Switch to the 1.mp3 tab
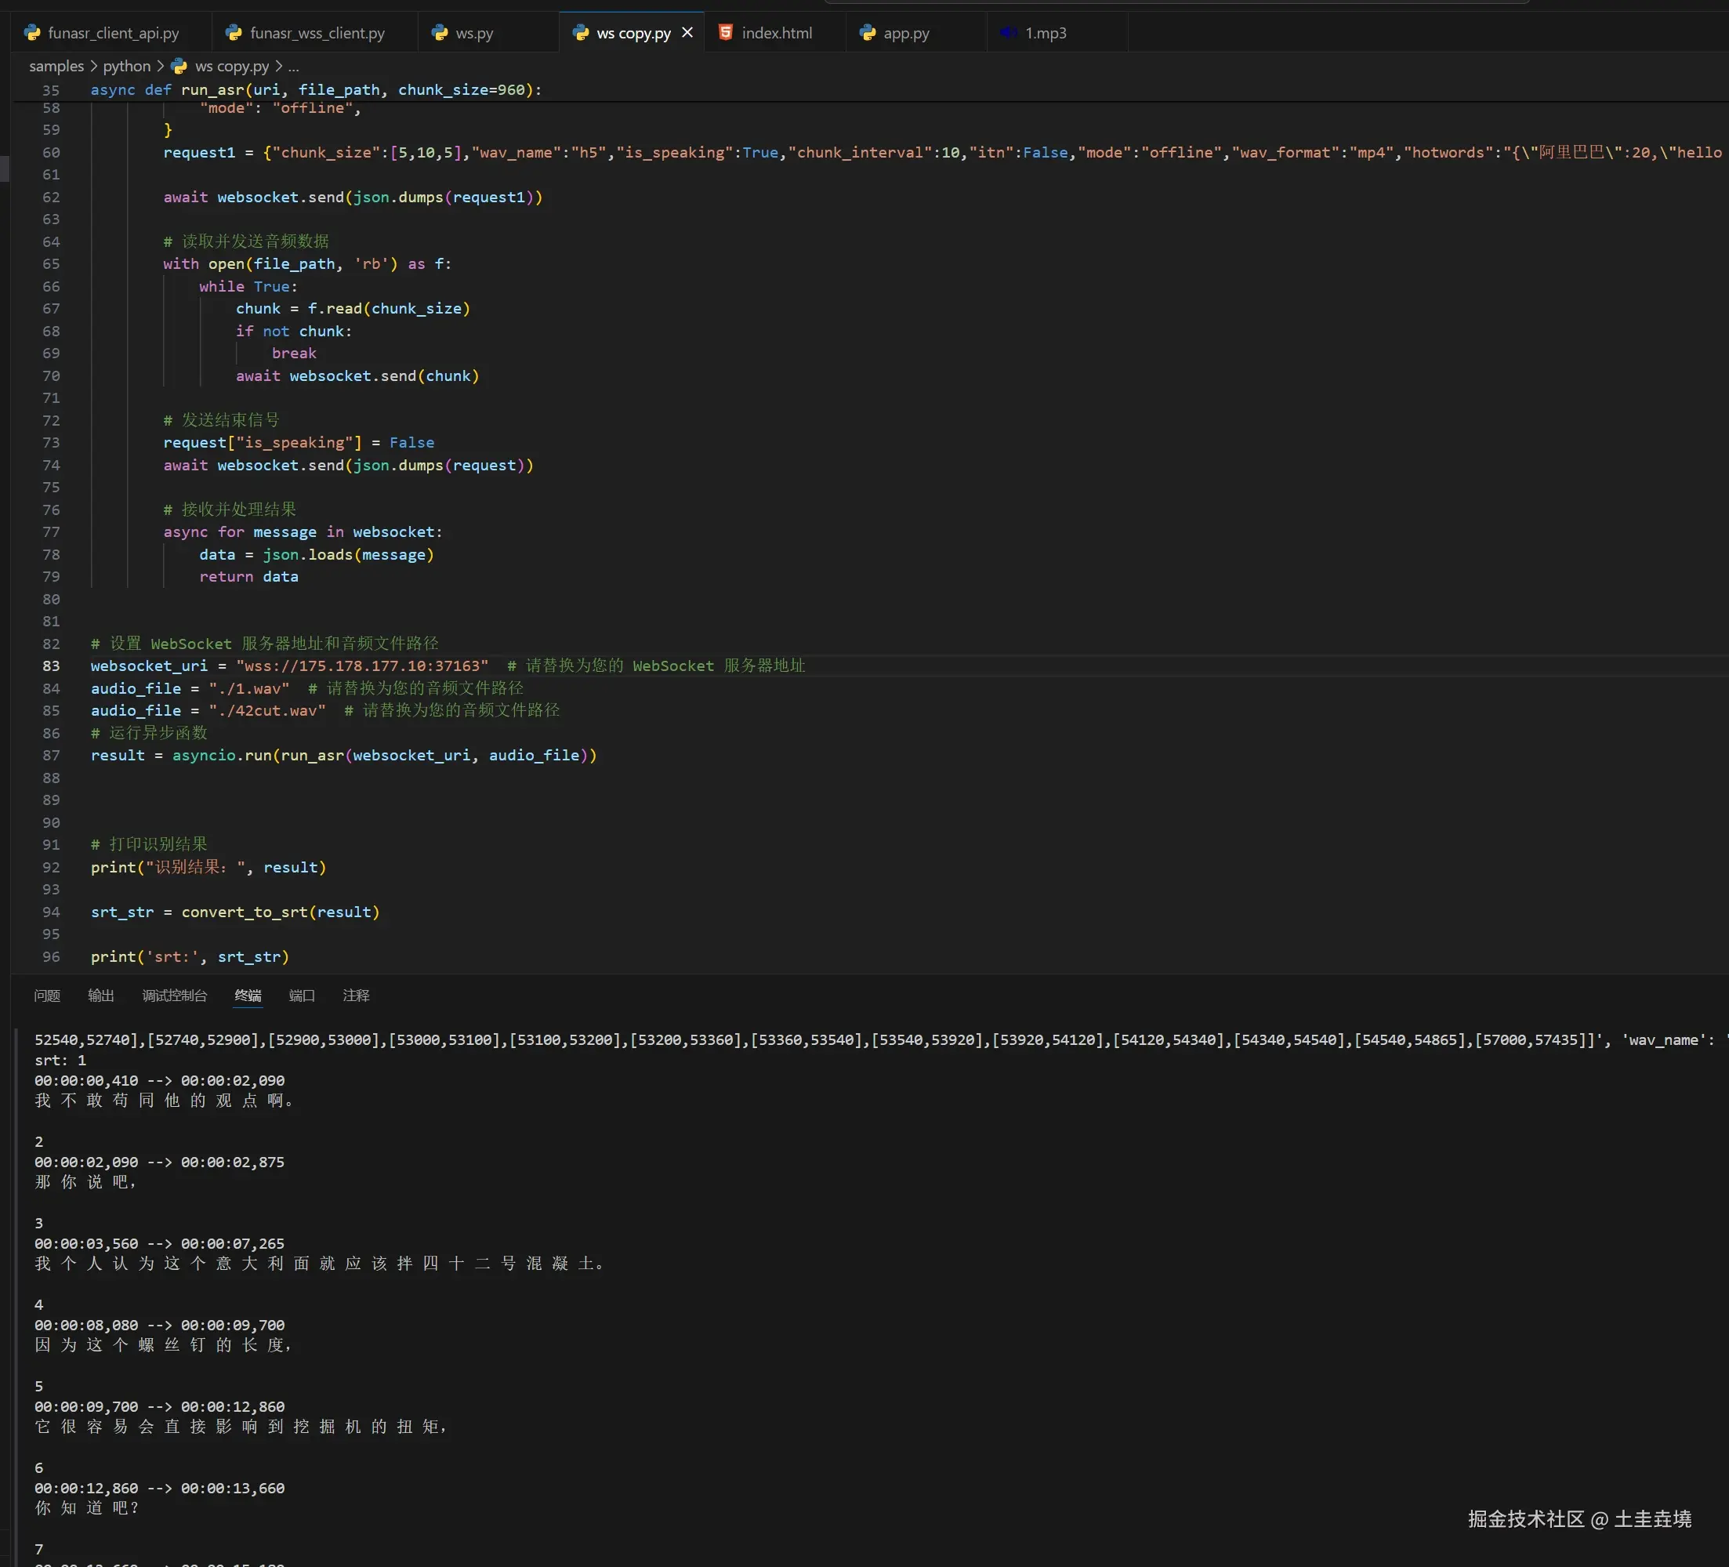The image size is (1729, 1567). 1045,33
